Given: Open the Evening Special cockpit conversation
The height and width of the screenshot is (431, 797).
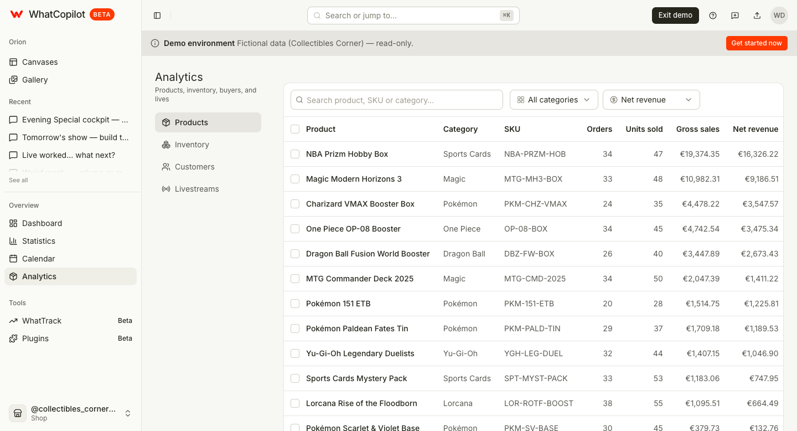Looking at the screenshot, I should [71, 120].
